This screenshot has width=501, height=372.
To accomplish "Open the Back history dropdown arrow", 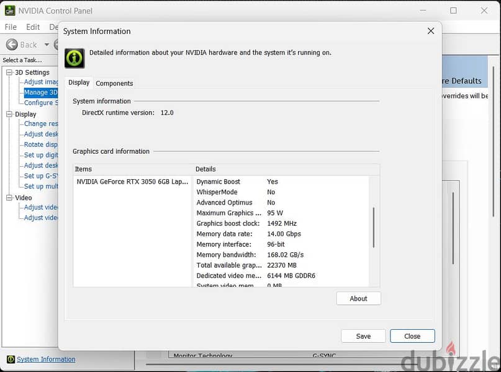I will [x=47, y=45].
